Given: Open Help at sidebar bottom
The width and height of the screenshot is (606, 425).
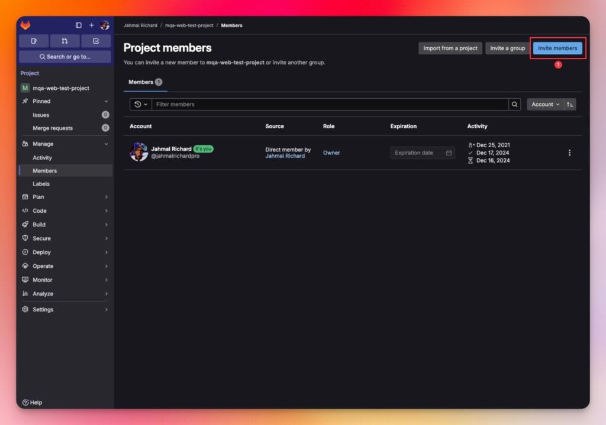Looking at the screenshot, I should point(32,403).
